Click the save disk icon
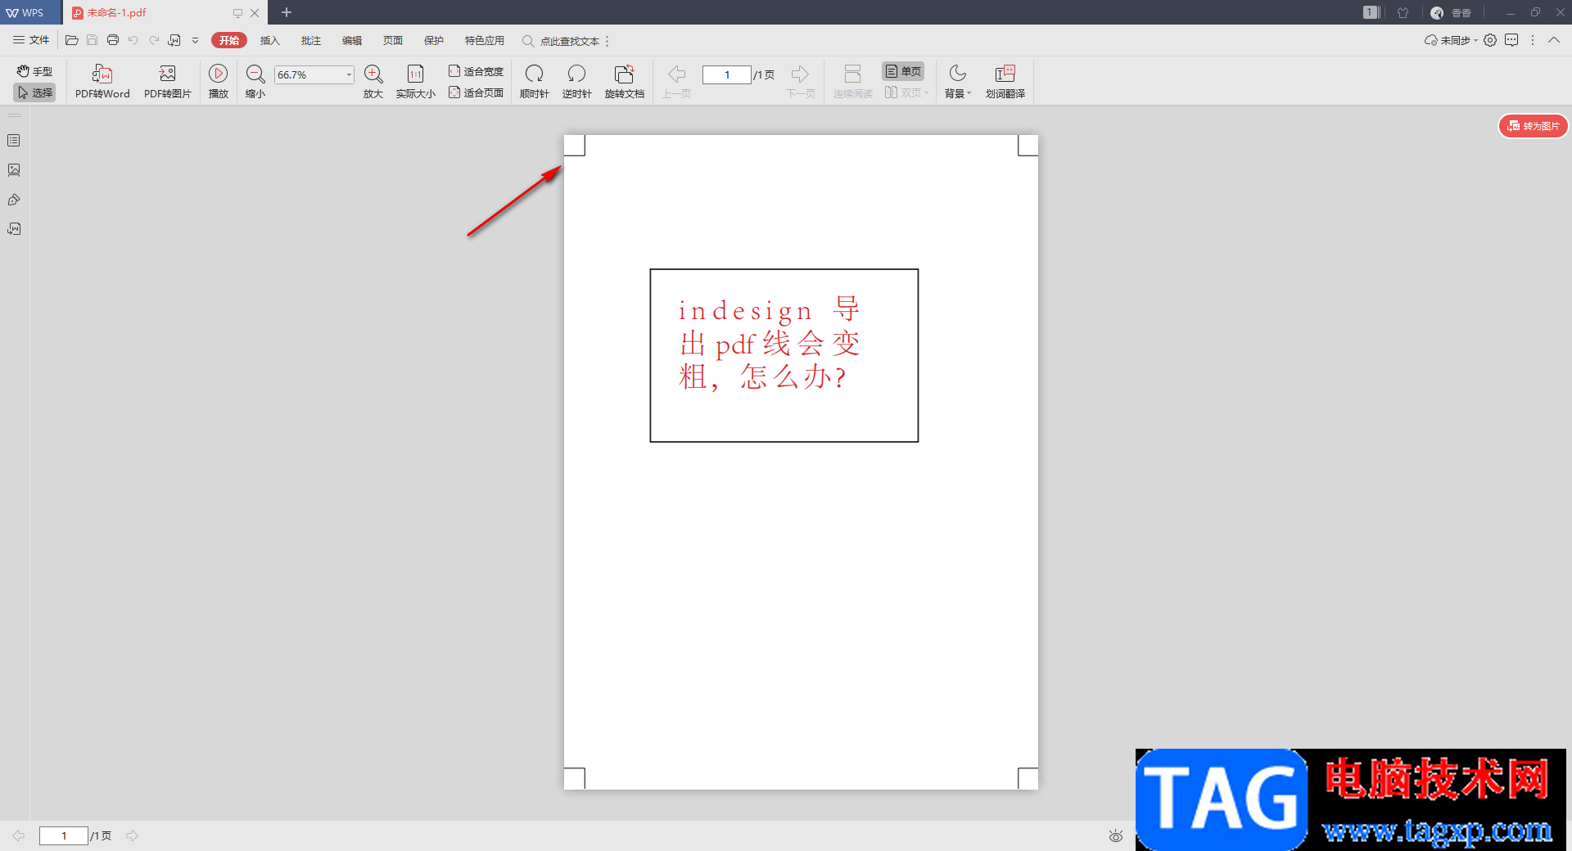1572x851 pixels. click(x=92, y=40)
